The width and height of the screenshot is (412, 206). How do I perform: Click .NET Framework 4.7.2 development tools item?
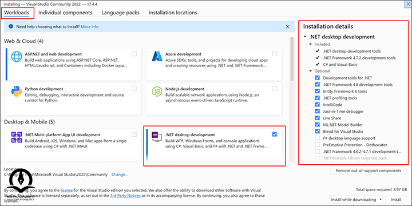(359, 58)
